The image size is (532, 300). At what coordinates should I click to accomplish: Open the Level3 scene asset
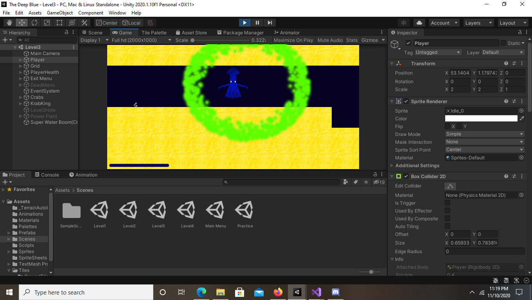click(x=158, y=214)
